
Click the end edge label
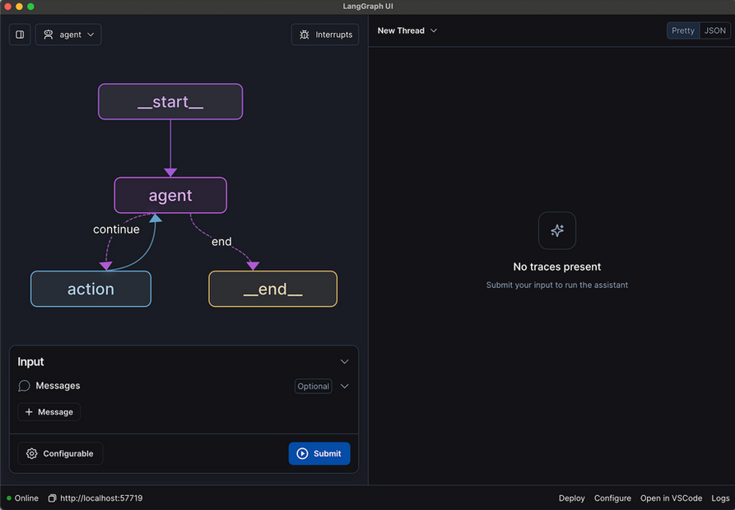click(221, 242)
